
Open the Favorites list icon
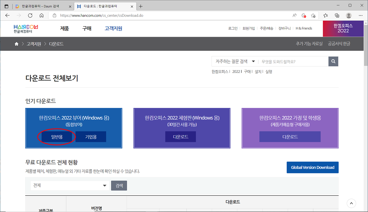(325, 15)
